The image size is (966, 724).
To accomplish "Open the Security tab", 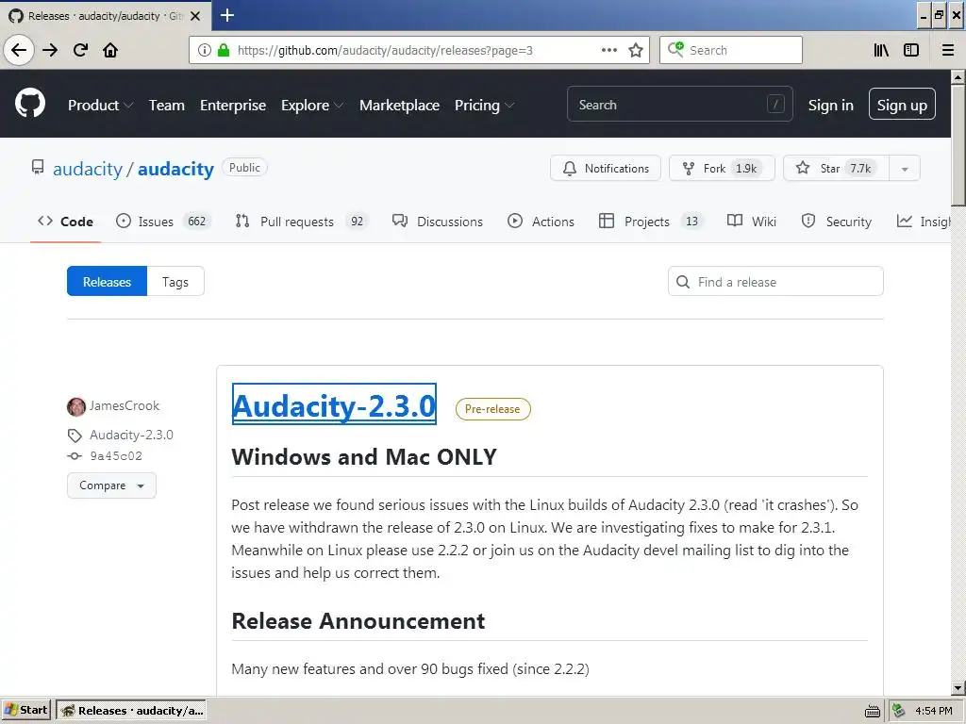I will (836, 222).
